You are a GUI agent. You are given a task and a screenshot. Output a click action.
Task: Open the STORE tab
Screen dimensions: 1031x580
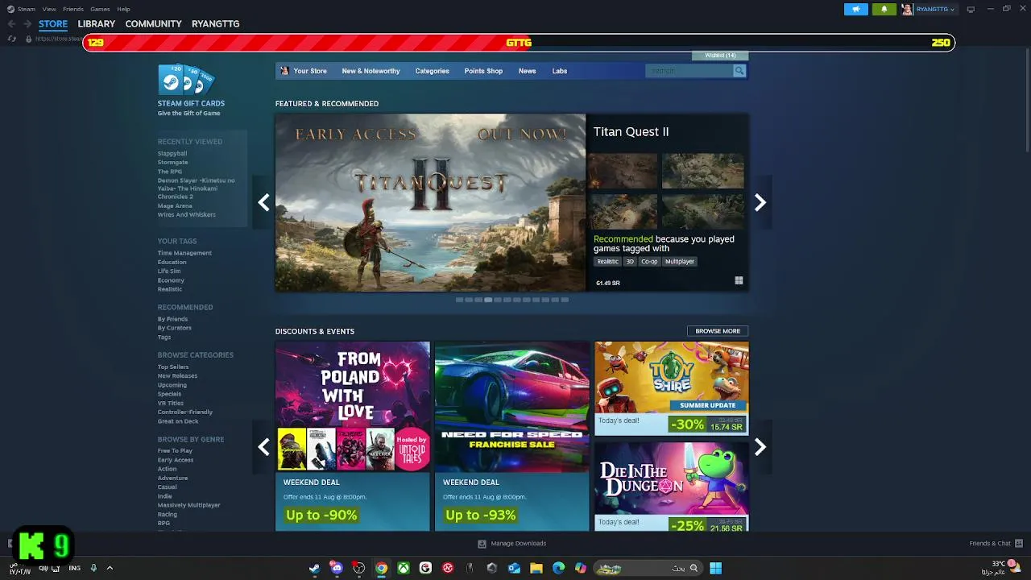pos(53,24)
